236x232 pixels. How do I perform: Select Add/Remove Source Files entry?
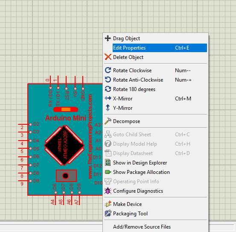click(x=156, y=227)
